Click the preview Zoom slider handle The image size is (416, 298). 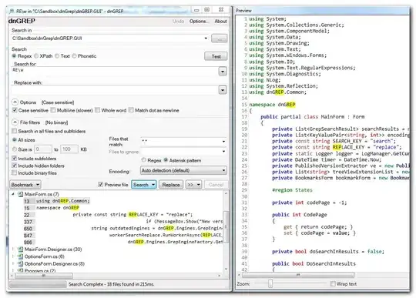(x=270, y=283)
